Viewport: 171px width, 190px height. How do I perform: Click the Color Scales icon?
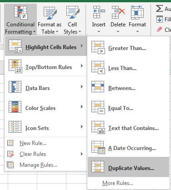click(15, 107)
